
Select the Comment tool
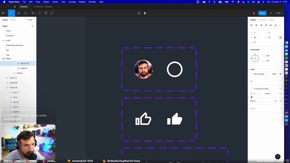(52, 13)
